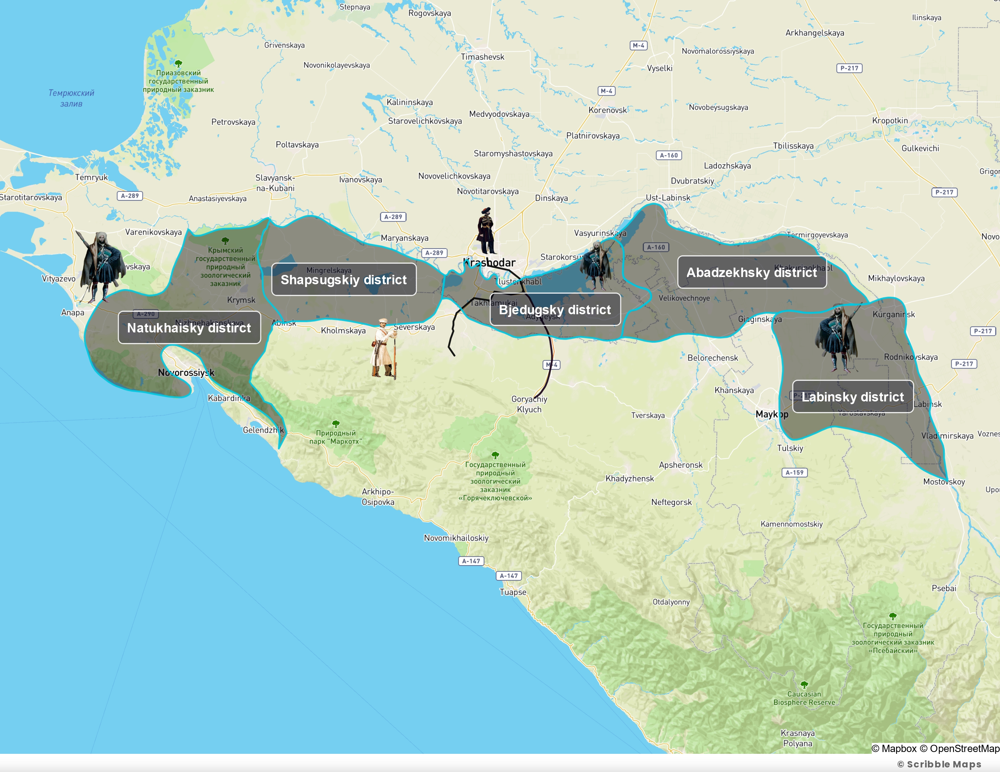Click the Dinskaya village label
The width and height of the screenshot is (1000, 772).
(x=551, y=198)
